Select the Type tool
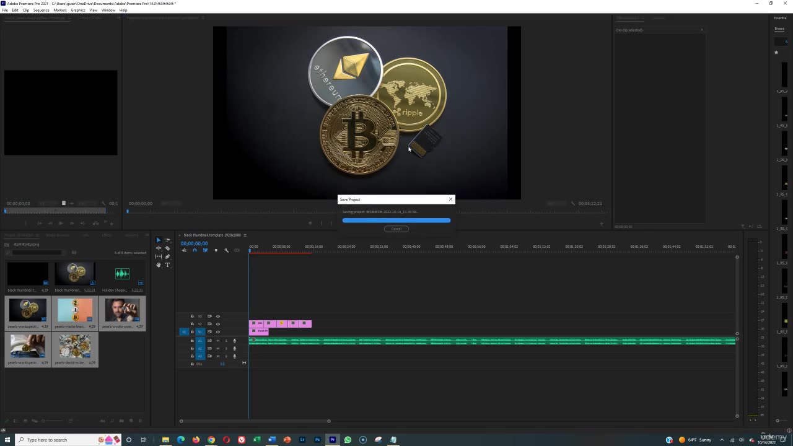Image resolution: width=793 pixels, height=446 pixels. point(167,265)
